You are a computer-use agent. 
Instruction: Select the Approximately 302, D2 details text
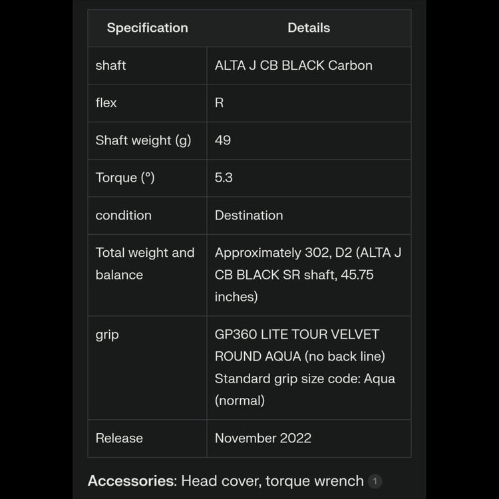pos(308,253)
